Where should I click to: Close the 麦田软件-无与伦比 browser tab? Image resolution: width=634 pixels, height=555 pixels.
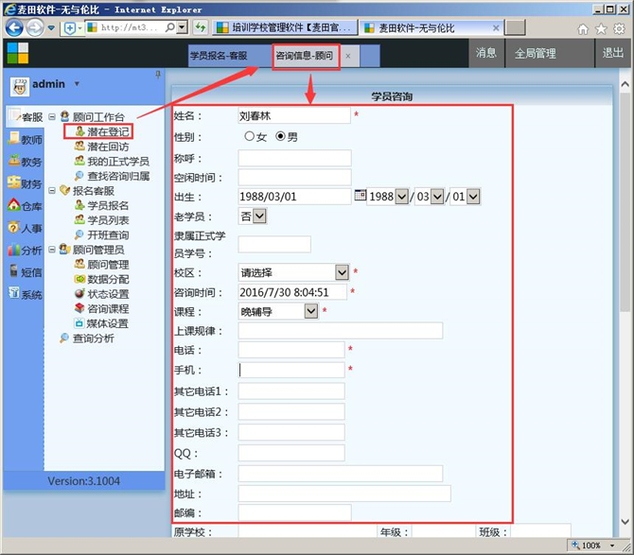point(496,27)
